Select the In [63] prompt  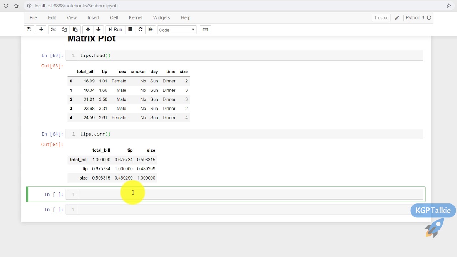click(x=52, y=55)
